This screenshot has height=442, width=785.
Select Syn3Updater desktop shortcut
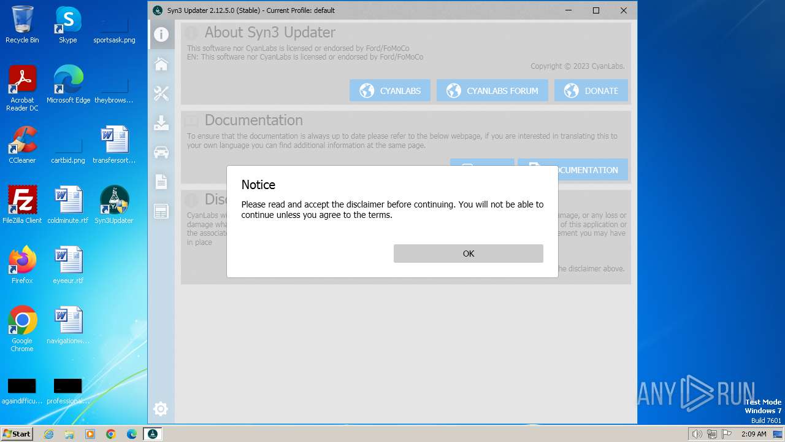[x=114, y=205]
